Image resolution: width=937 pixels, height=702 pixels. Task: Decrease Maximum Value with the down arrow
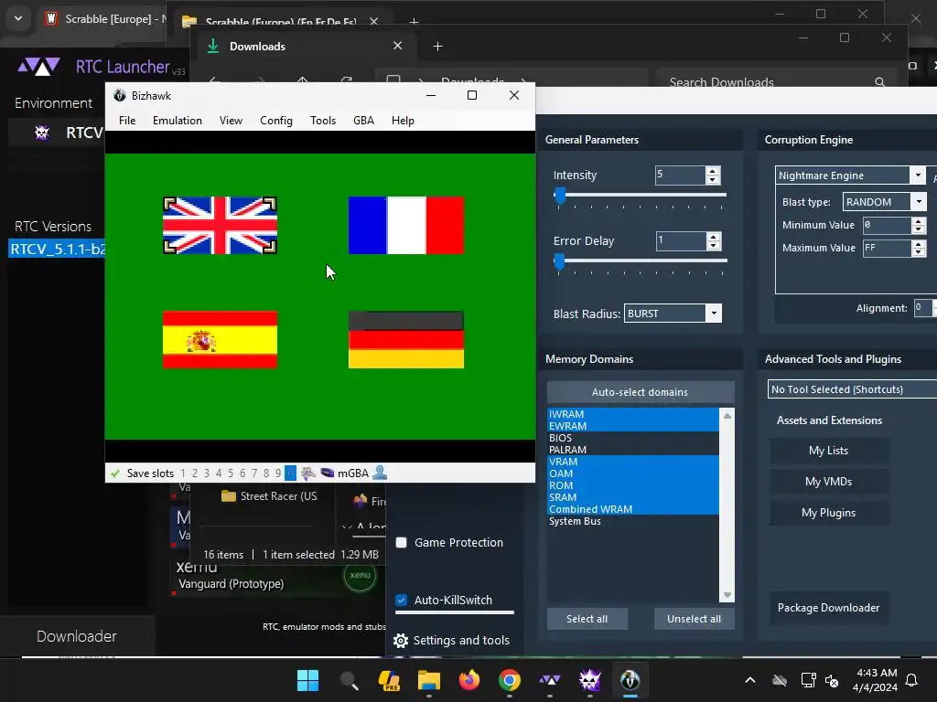coord(919,252)
